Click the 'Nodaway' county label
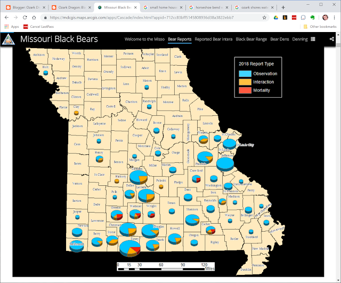The image size is (341, 283). pyautogui.click(x=59, y=59)
